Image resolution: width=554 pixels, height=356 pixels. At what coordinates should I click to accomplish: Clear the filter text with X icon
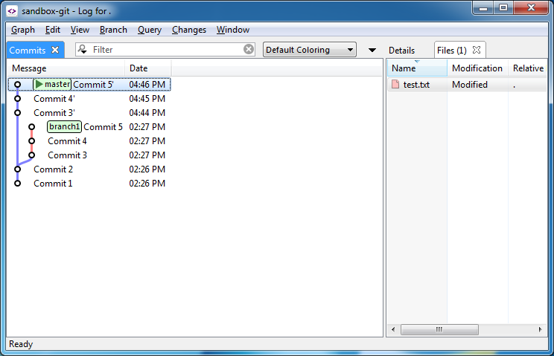[249, 50]
